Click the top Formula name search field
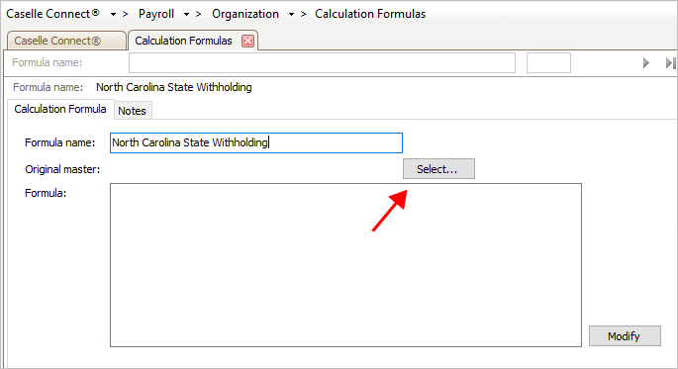678x369 pixels. tap(322, 63)
